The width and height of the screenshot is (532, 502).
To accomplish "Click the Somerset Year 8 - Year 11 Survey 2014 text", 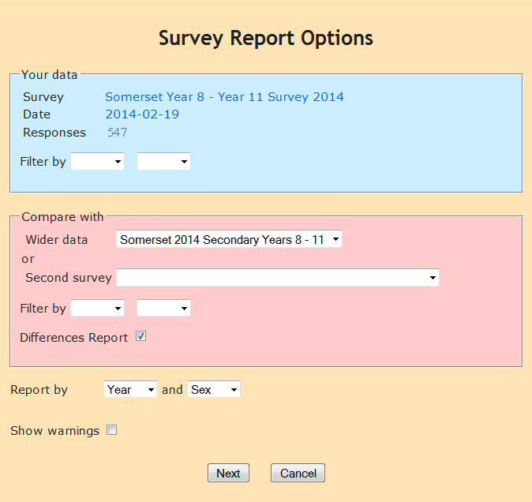I will click(224, 97).
